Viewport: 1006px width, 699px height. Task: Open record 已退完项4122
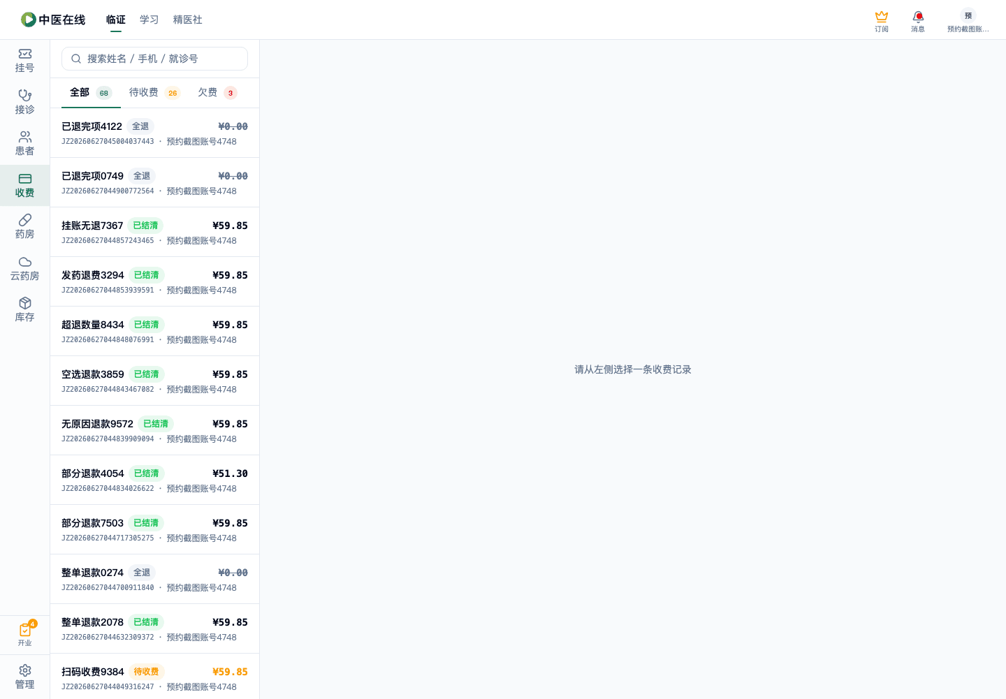pyautogui.click(x=154, y=133)
